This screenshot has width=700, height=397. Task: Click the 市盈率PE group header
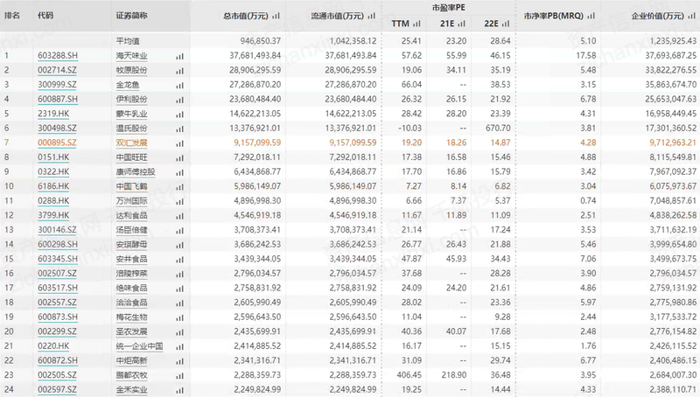click(449, 8)
